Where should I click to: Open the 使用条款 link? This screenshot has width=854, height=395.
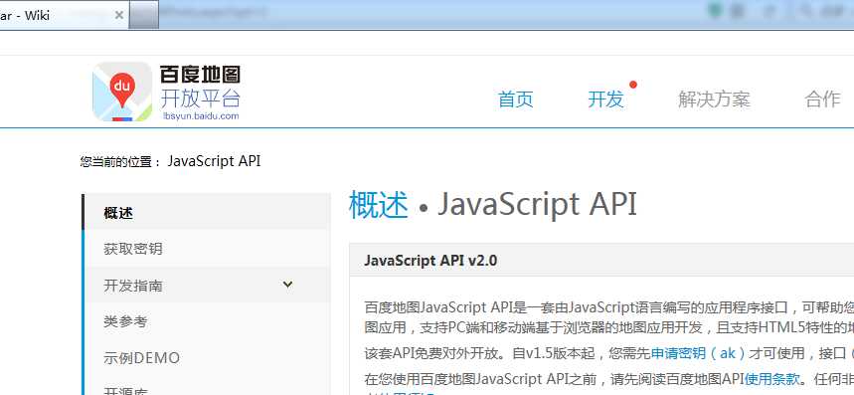[x=772, y=379]
